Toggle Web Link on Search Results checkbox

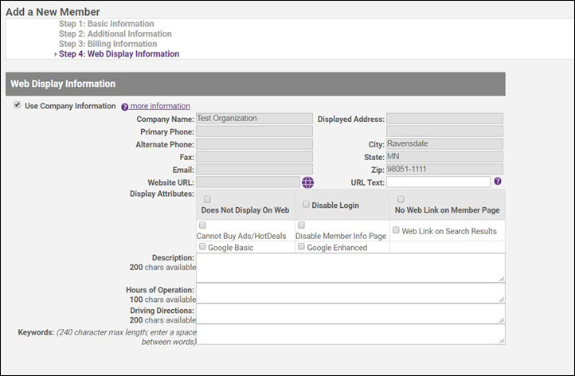tap(396, 230)
